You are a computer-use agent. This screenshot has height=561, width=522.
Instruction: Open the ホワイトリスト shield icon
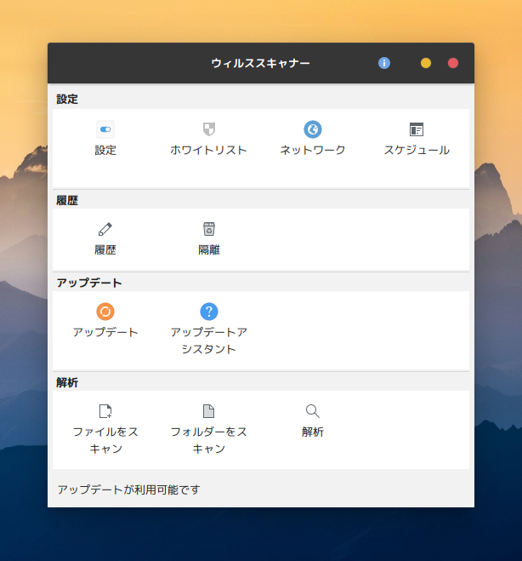pos(209,129)
